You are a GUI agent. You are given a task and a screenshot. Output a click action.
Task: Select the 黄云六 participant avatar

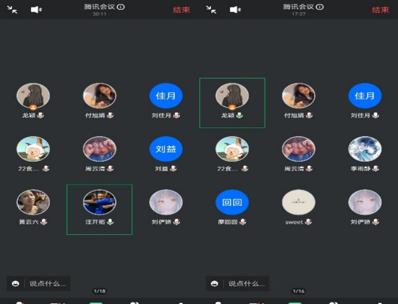33,202
